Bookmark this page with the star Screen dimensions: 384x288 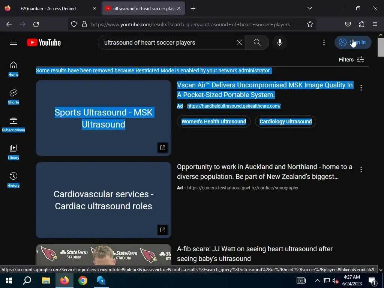tap(310, 24)
